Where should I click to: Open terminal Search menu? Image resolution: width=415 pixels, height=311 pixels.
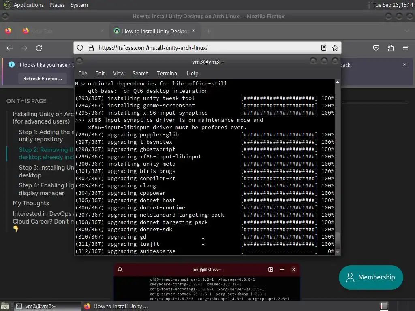(140, 74)
